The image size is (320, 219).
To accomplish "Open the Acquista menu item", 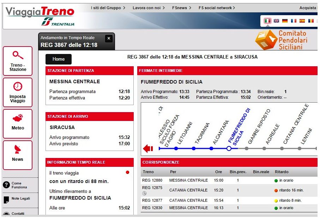I will pyautogui.click(x=308, y=8).
